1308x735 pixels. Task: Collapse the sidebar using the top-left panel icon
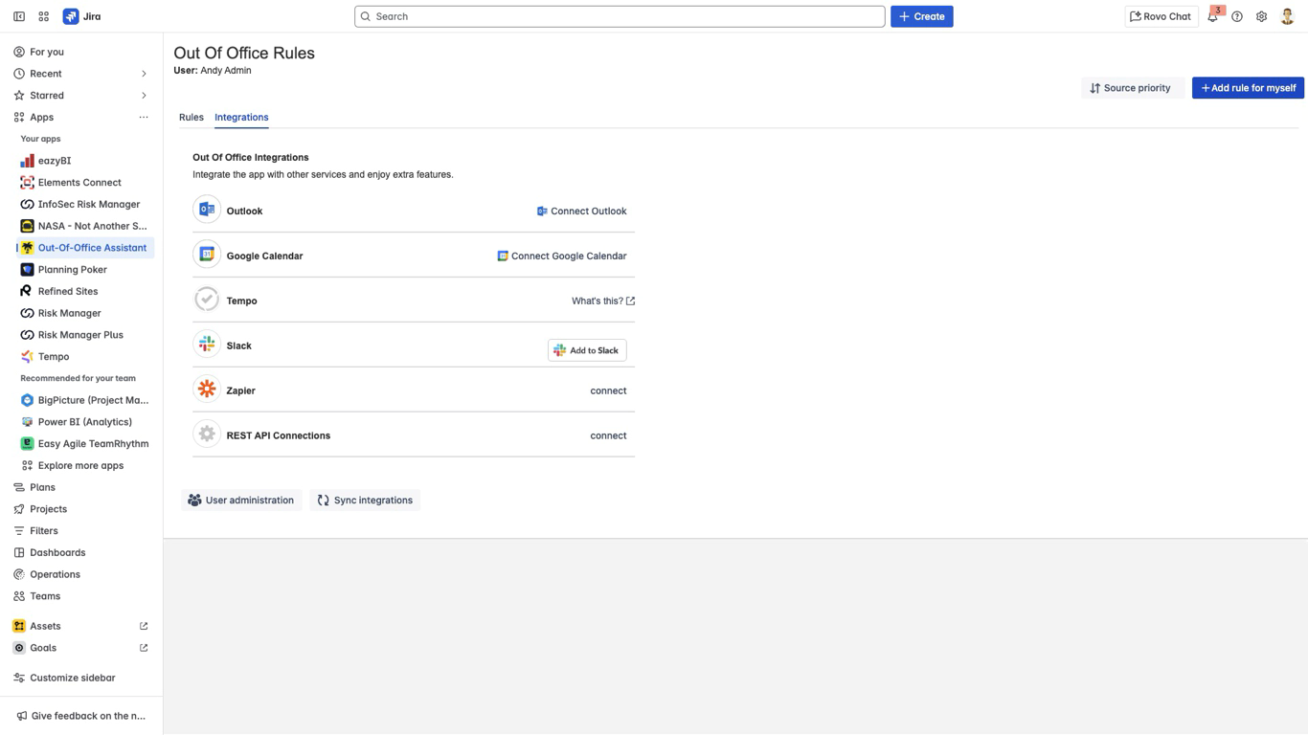coord(19,16)
